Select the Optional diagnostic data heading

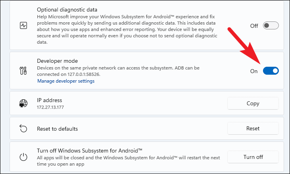click(x=67, y=9)
